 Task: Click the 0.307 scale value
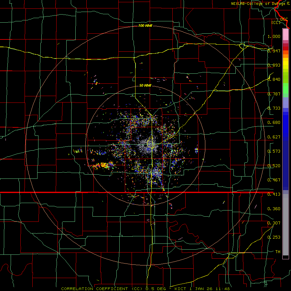[x=274, y=223]
